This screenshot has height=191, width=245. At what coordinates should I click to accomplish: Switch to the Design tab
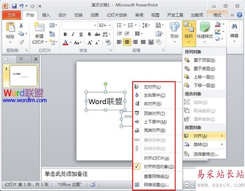pyautogui.click(x=62, y=15)
